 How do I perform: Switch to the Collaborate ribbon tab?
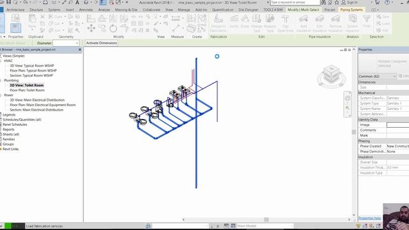[x=151, y=10]
